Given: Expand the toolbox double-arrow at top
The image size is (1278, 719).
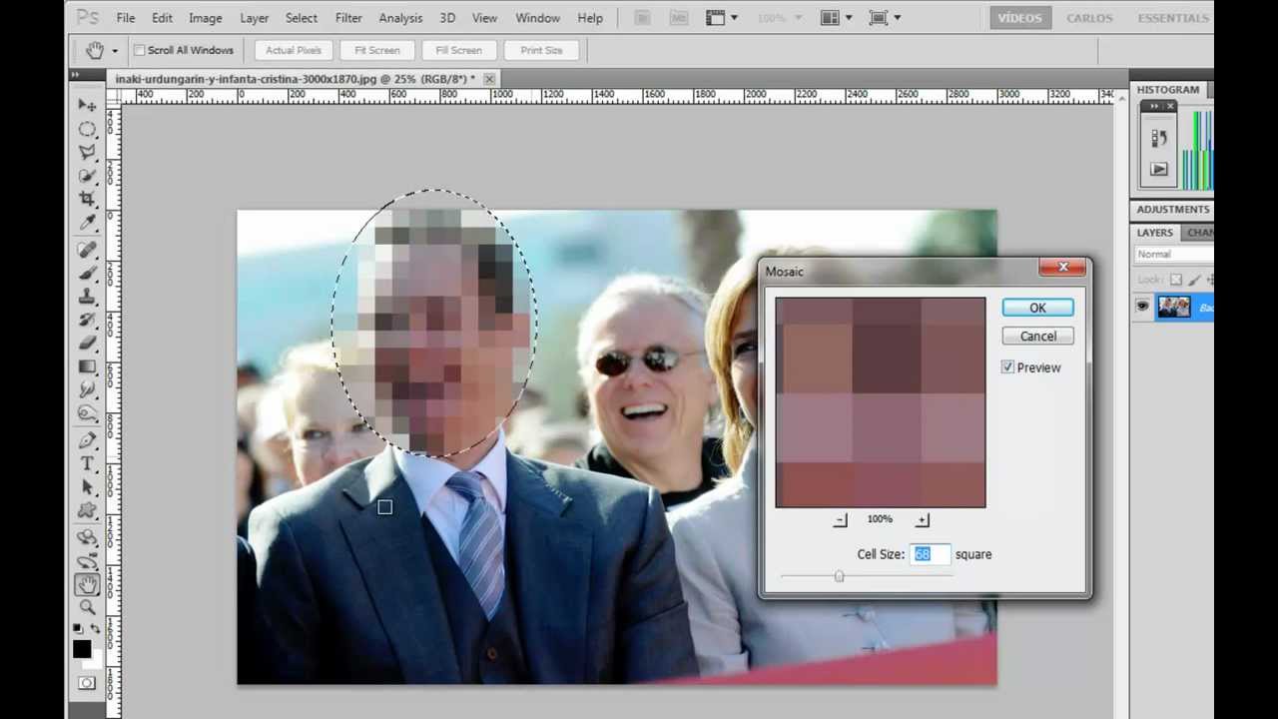Looking at the screenshot, I should pos(75,75).
